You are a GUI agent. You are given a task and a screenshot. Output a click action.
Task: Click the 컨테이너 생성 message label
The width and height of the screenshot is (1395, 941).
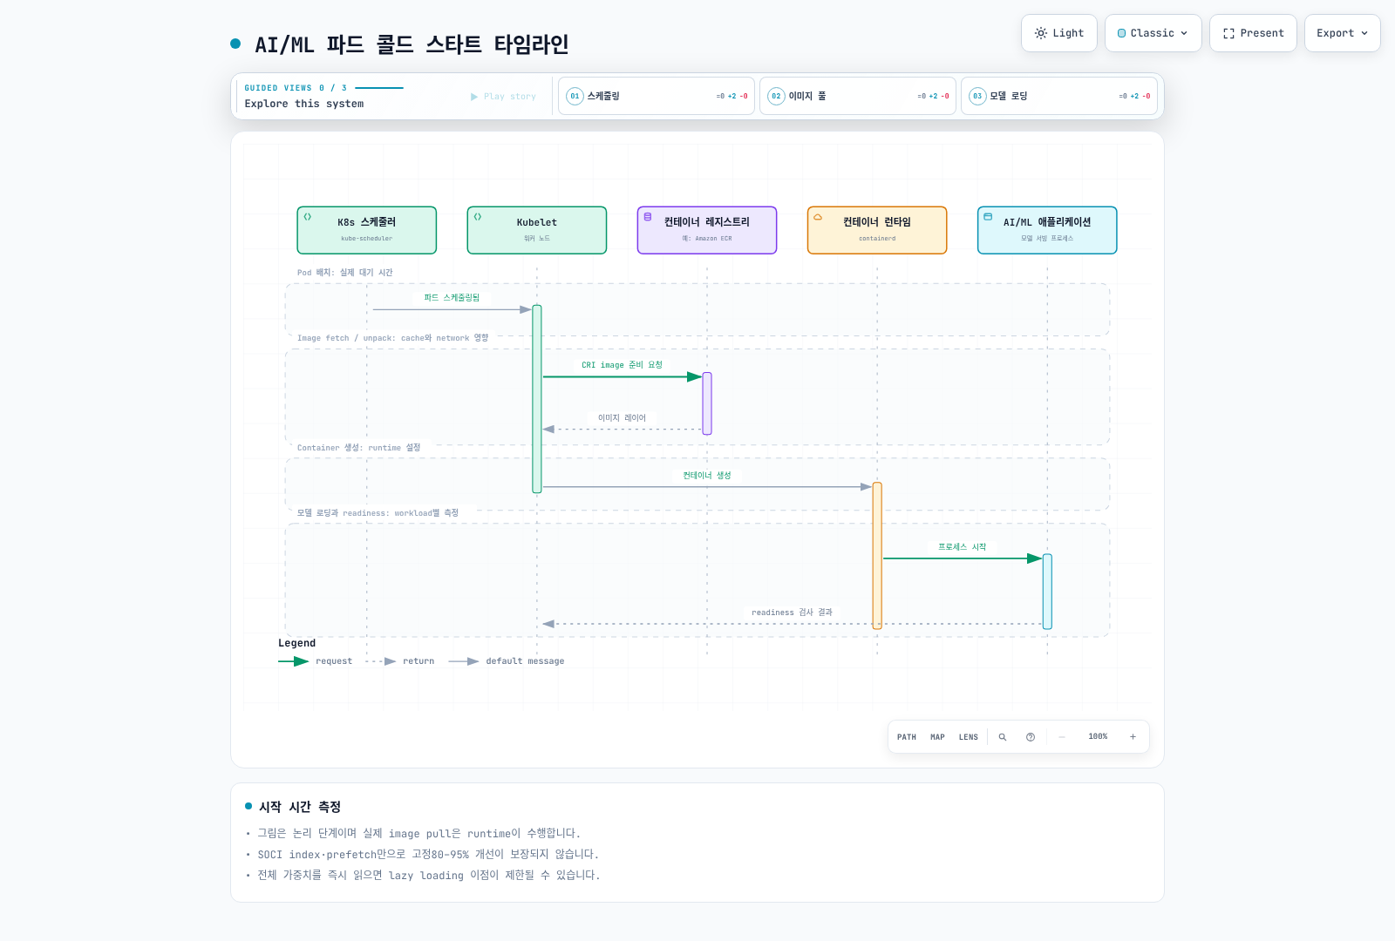pos(707,476)
